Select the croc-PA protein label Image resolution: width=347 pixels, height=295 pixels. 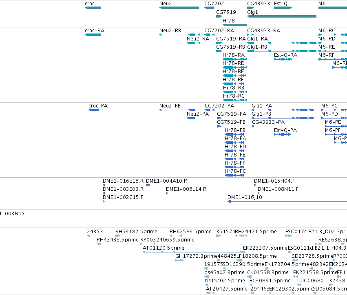[x=98, y=105]
